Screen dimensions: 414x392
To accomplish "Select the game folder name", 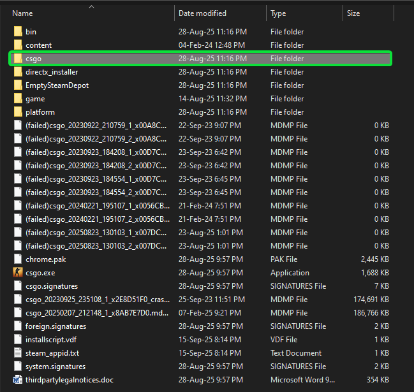I will (35, 99).
